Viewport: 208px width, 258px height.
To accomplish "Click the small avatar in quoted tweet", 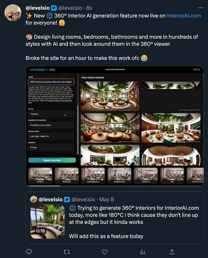I will (34, 199).
